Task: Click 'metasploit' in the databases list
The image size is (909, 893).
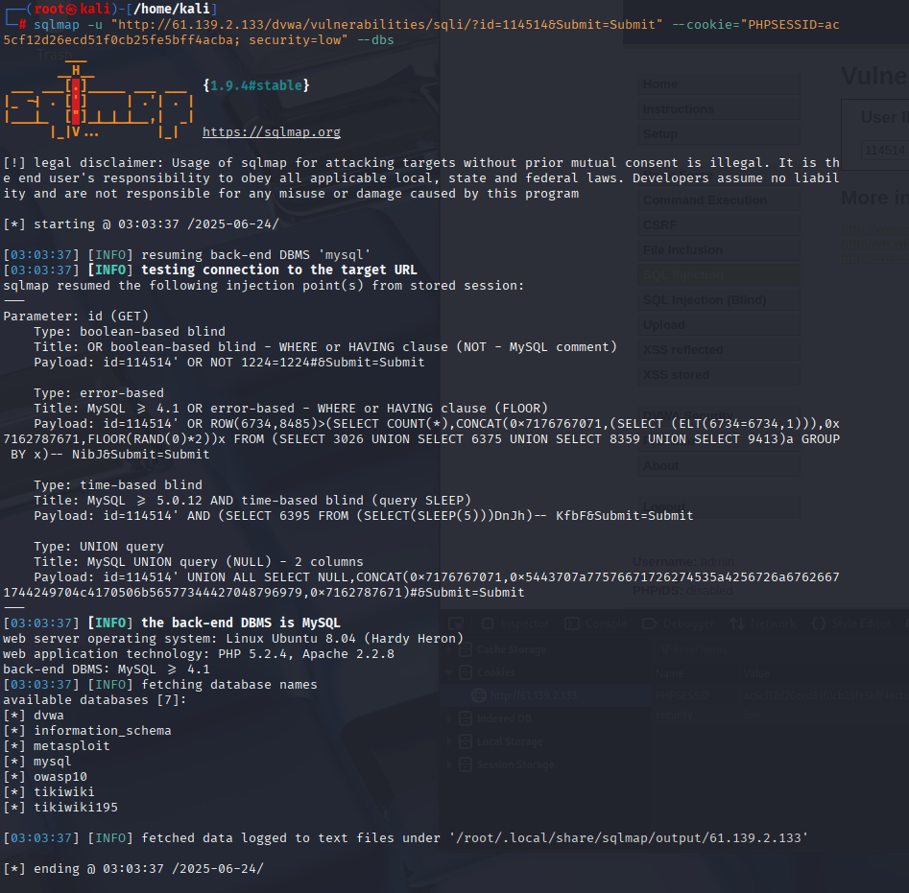Action: tap(72, 746)
